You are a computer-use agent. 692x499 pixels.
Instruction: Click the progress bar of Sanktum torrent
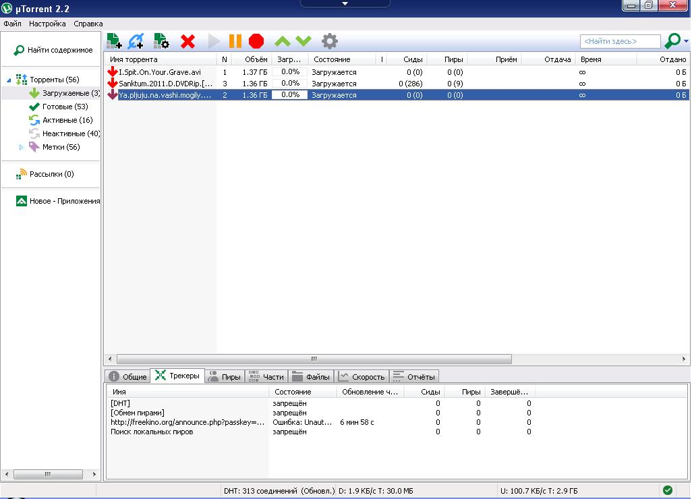tap(289, 84)
